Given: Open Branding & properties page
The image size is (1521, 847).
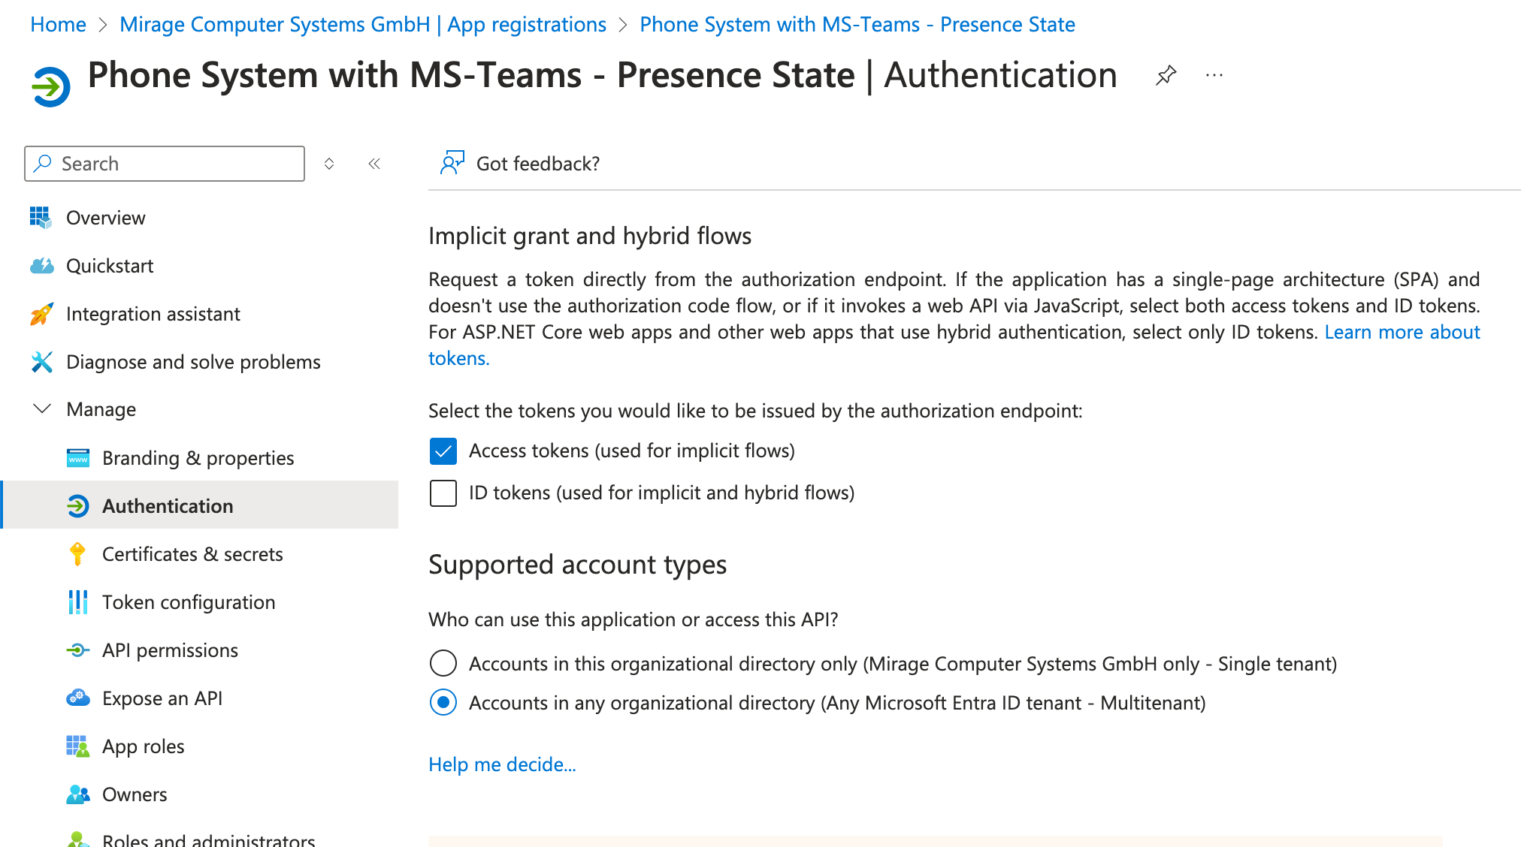Looking at the screenshot, I should tap(198, 458).
